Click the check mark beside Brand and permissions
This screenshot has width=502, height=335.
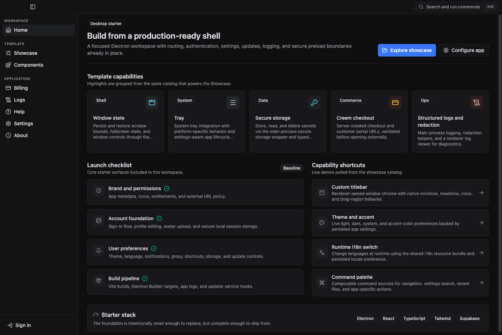(167, 188)
